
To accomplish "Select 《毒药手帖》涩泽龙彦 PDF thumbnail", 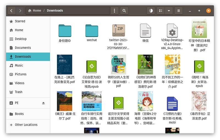I will [x=199, y=101].
